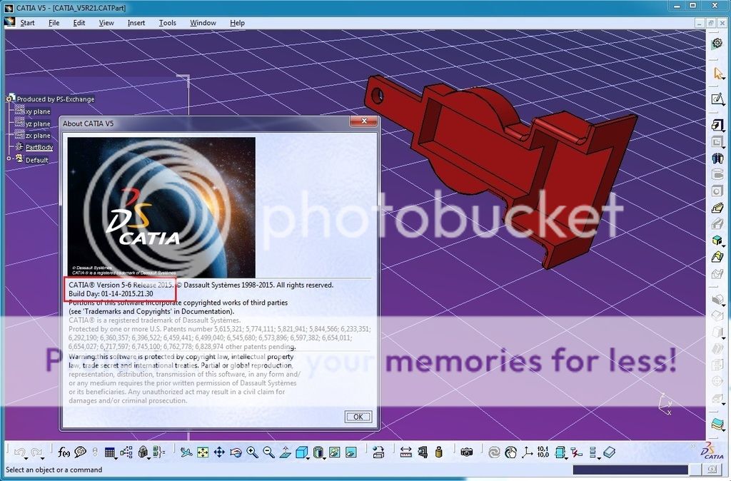
Task: Click the Fly-through mode airplane icon
Action: point(186,452)
